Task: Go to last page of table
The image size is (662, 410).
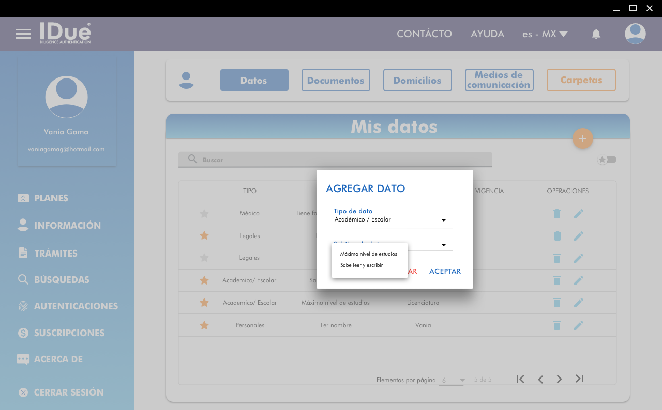Action: tap(579, 379)
